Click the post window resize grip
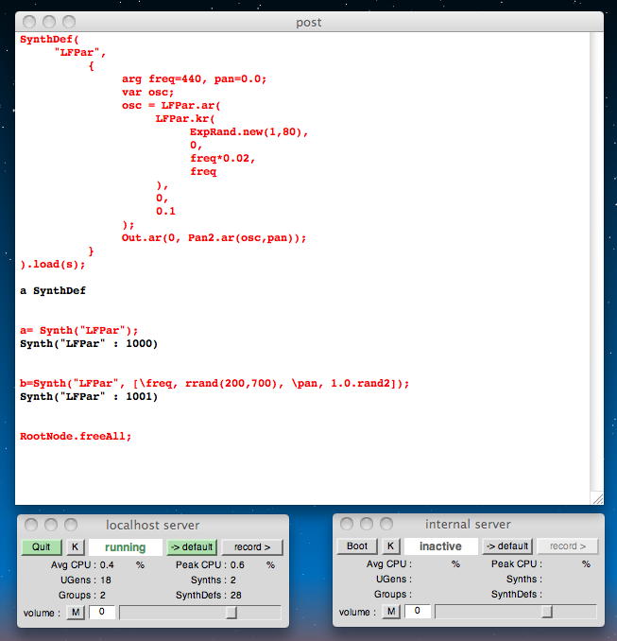Image resolution: width=617 pixels, height=641 pixels. 597,498
